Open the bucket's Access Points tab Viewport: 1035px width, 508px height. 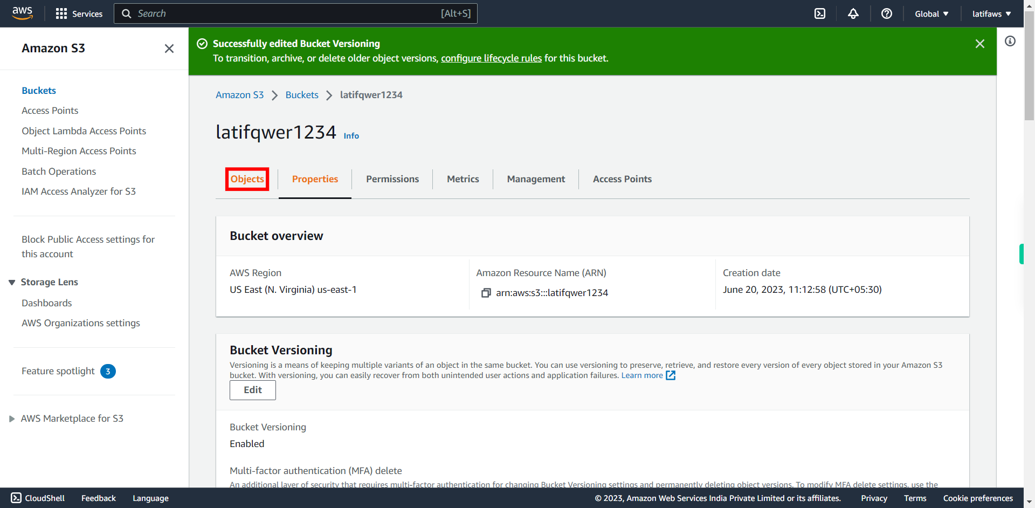pos(622,179)
